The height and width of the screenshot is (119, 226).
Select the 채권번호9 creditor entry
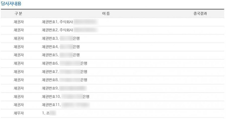[x=64, y=88]
